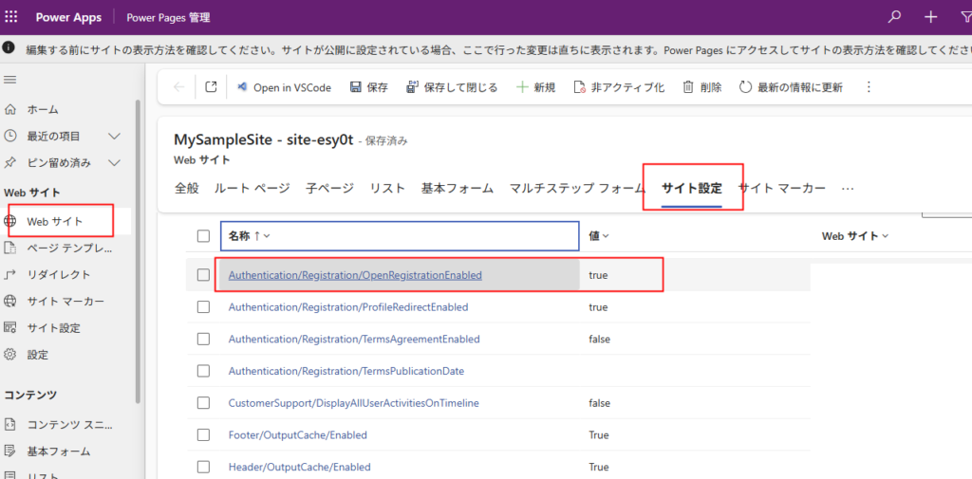The image size is (972, 479).
Task: Click the search magnifier icon in header
Action: point(893,17)
